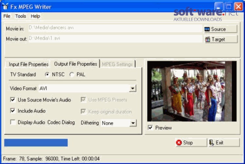Toggle the Use MPEG Presets checkbox
This screenshot has width=245, height=164.
coord(83,99)
